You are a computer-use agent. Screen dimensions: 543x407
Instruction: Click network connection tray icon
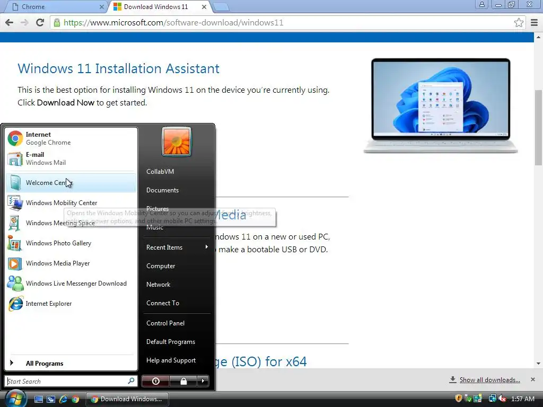(493, 399)
